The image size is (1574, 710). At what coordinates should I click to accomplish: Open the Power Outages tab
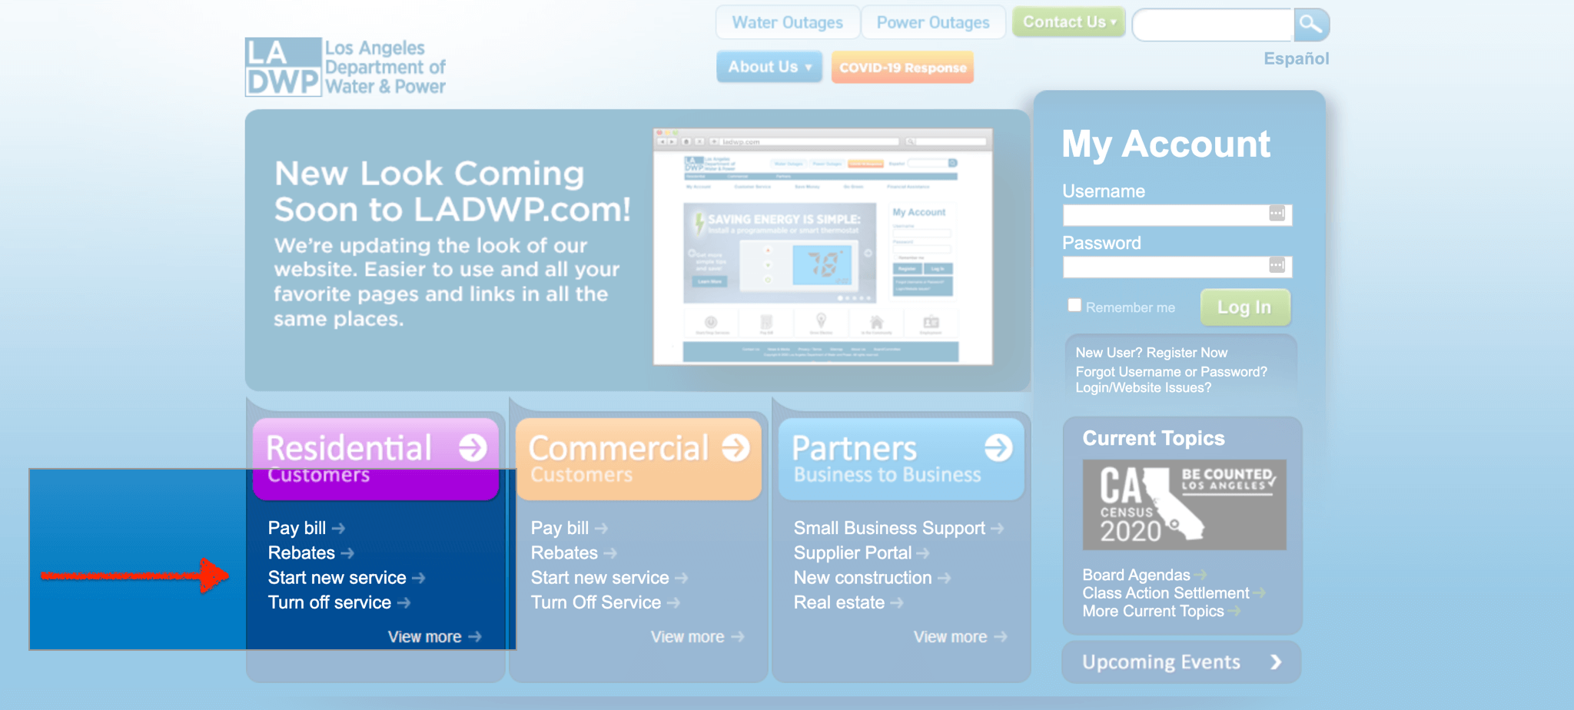[933, 23]
